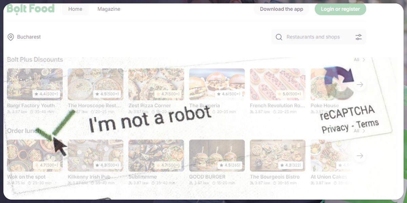Click The Bourgeois Bistro name
The image size is (407, 203).
[x=275, y=177]
